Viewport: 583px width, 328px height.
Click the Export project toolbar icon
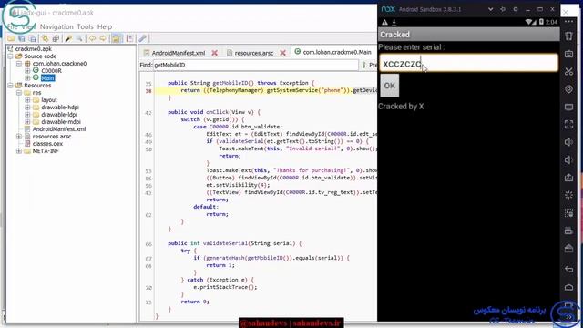pos(33,38)
